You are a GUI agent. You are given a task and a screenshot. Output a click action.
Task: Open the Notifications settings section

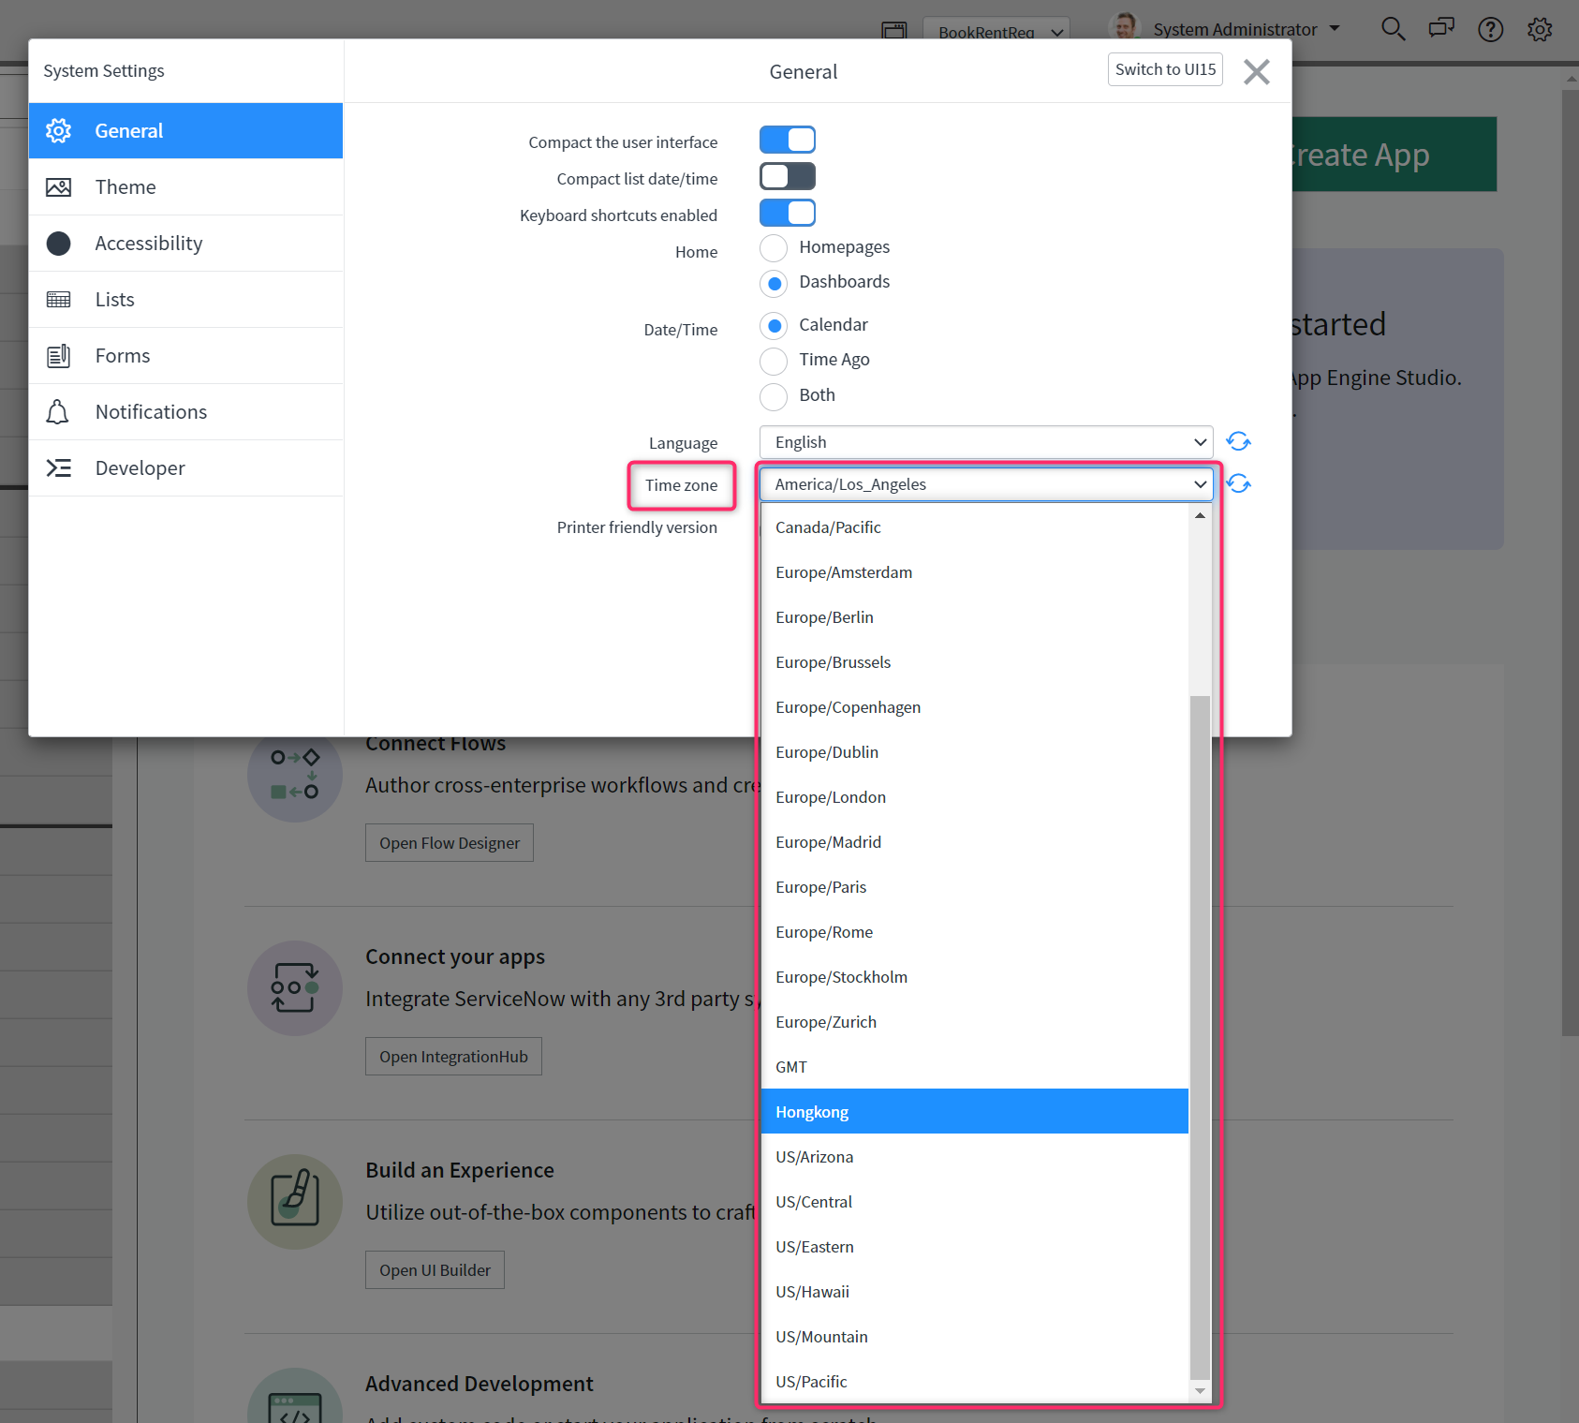(x=151, y=411)
